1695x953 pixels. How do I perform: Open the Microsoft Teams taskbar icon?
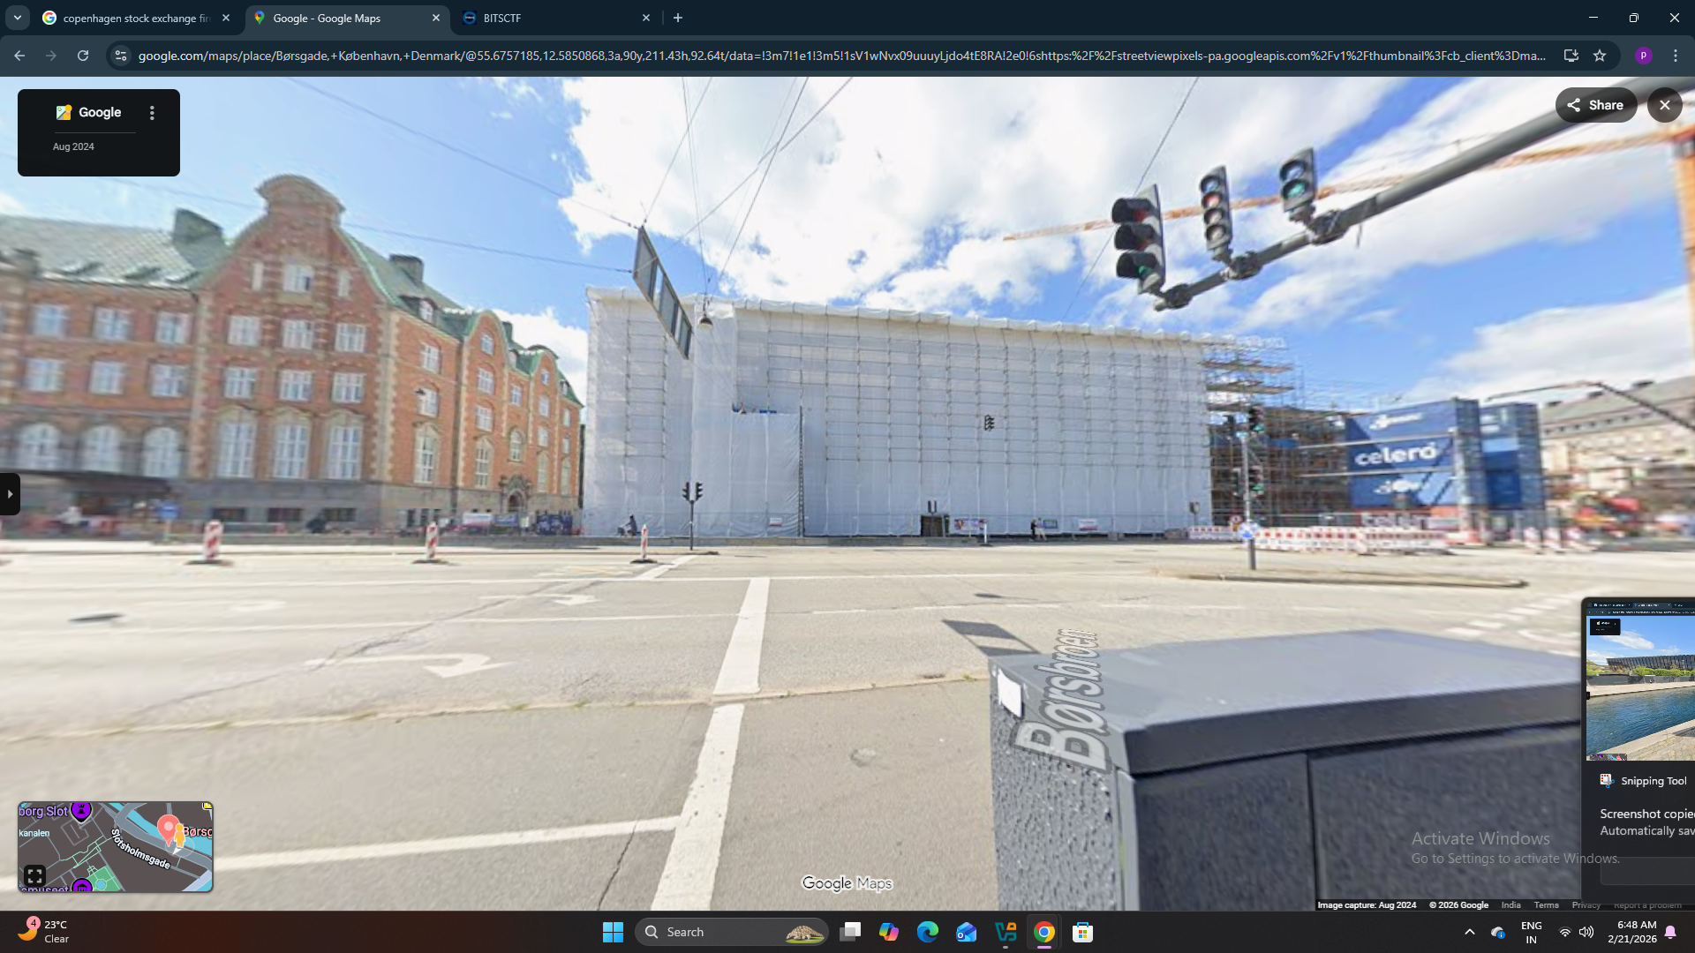(967, 932)
